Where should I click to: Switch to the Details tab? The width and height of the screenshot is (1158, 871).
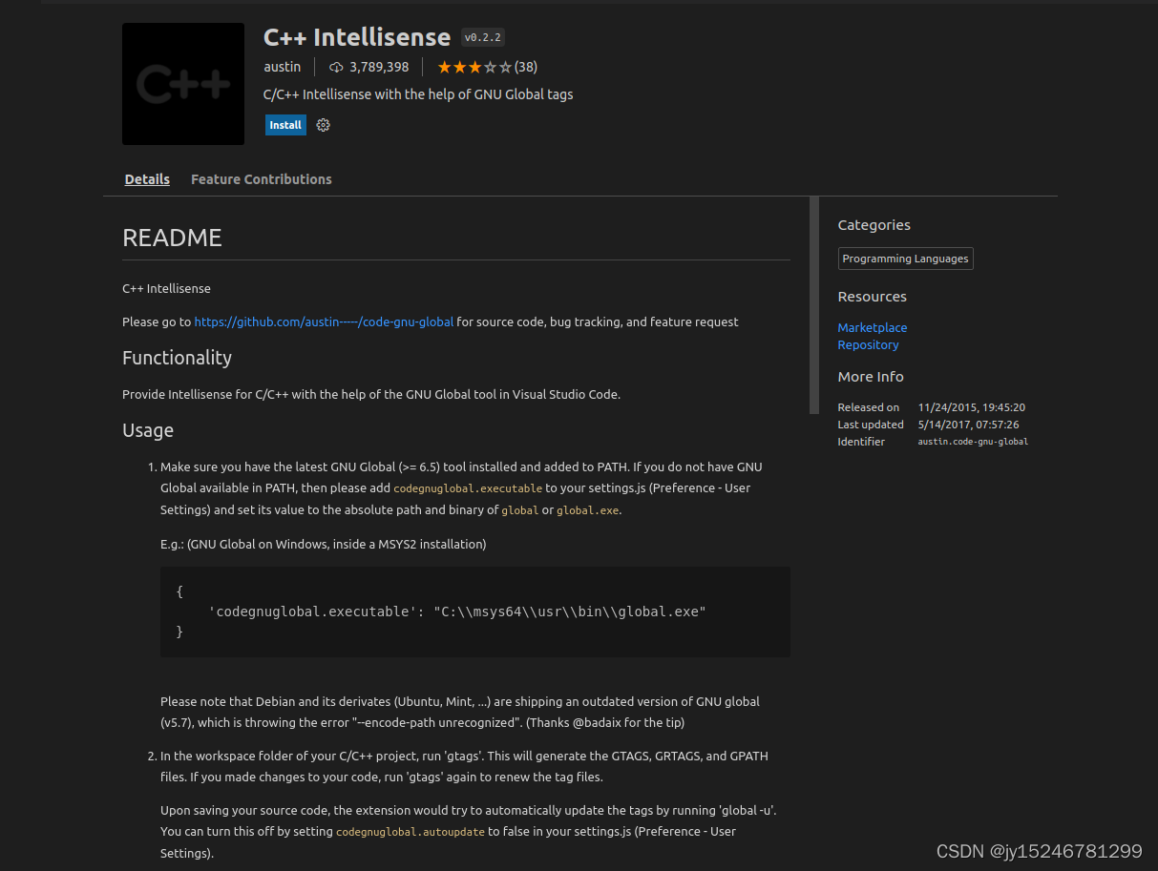point(147,179)
